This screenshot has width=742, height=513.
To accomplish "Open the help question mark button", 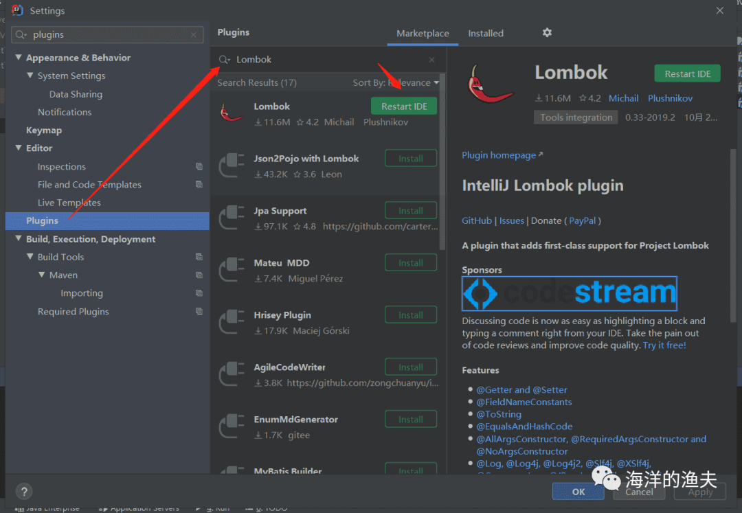I will [x=24, y=491].
